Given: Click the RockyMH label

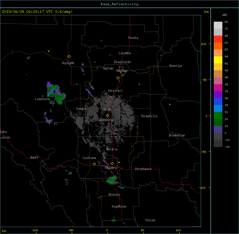Looking at the screenshot, I should tap(68, 63).
